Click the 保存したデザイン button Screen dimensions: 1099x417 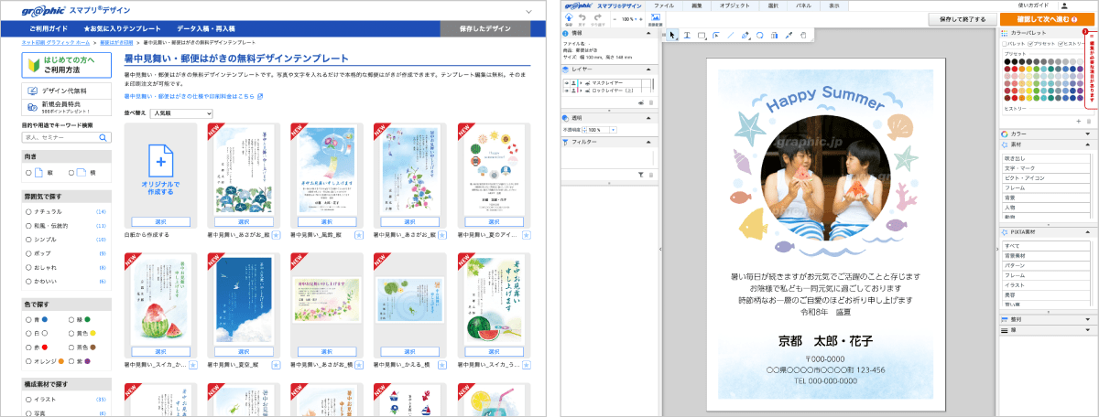click(484, 29)
